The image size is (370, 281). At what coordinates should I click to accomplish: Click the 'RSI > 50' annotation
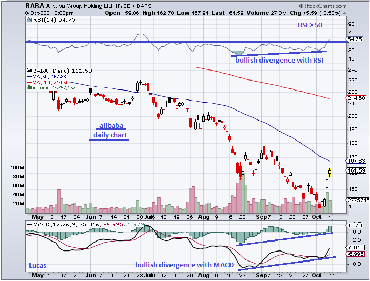[310, 25]
